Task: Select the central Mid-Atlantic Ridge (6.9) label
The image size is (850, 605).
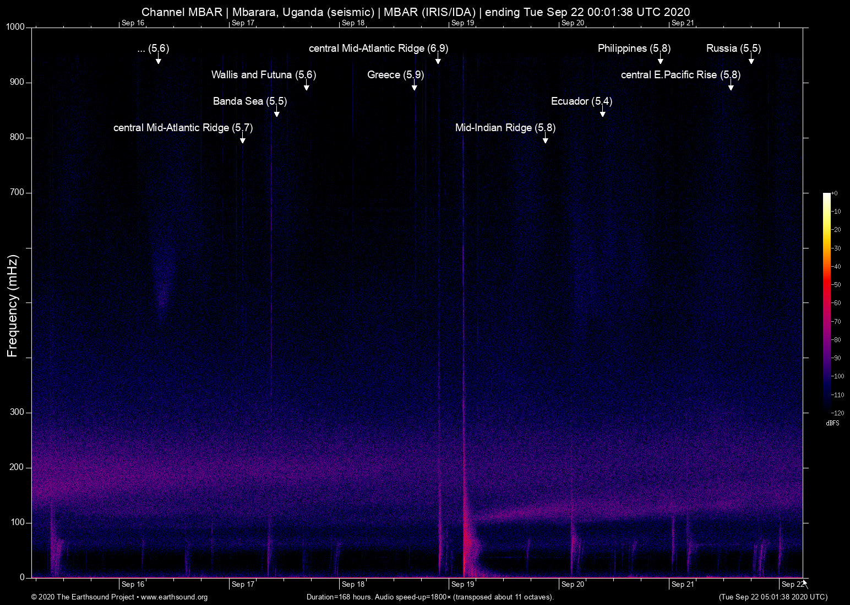Action: click(378, 48)
